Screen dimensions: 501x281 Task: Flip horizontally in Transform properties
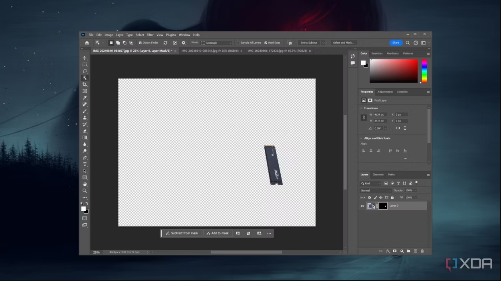(x=398, y=128)
